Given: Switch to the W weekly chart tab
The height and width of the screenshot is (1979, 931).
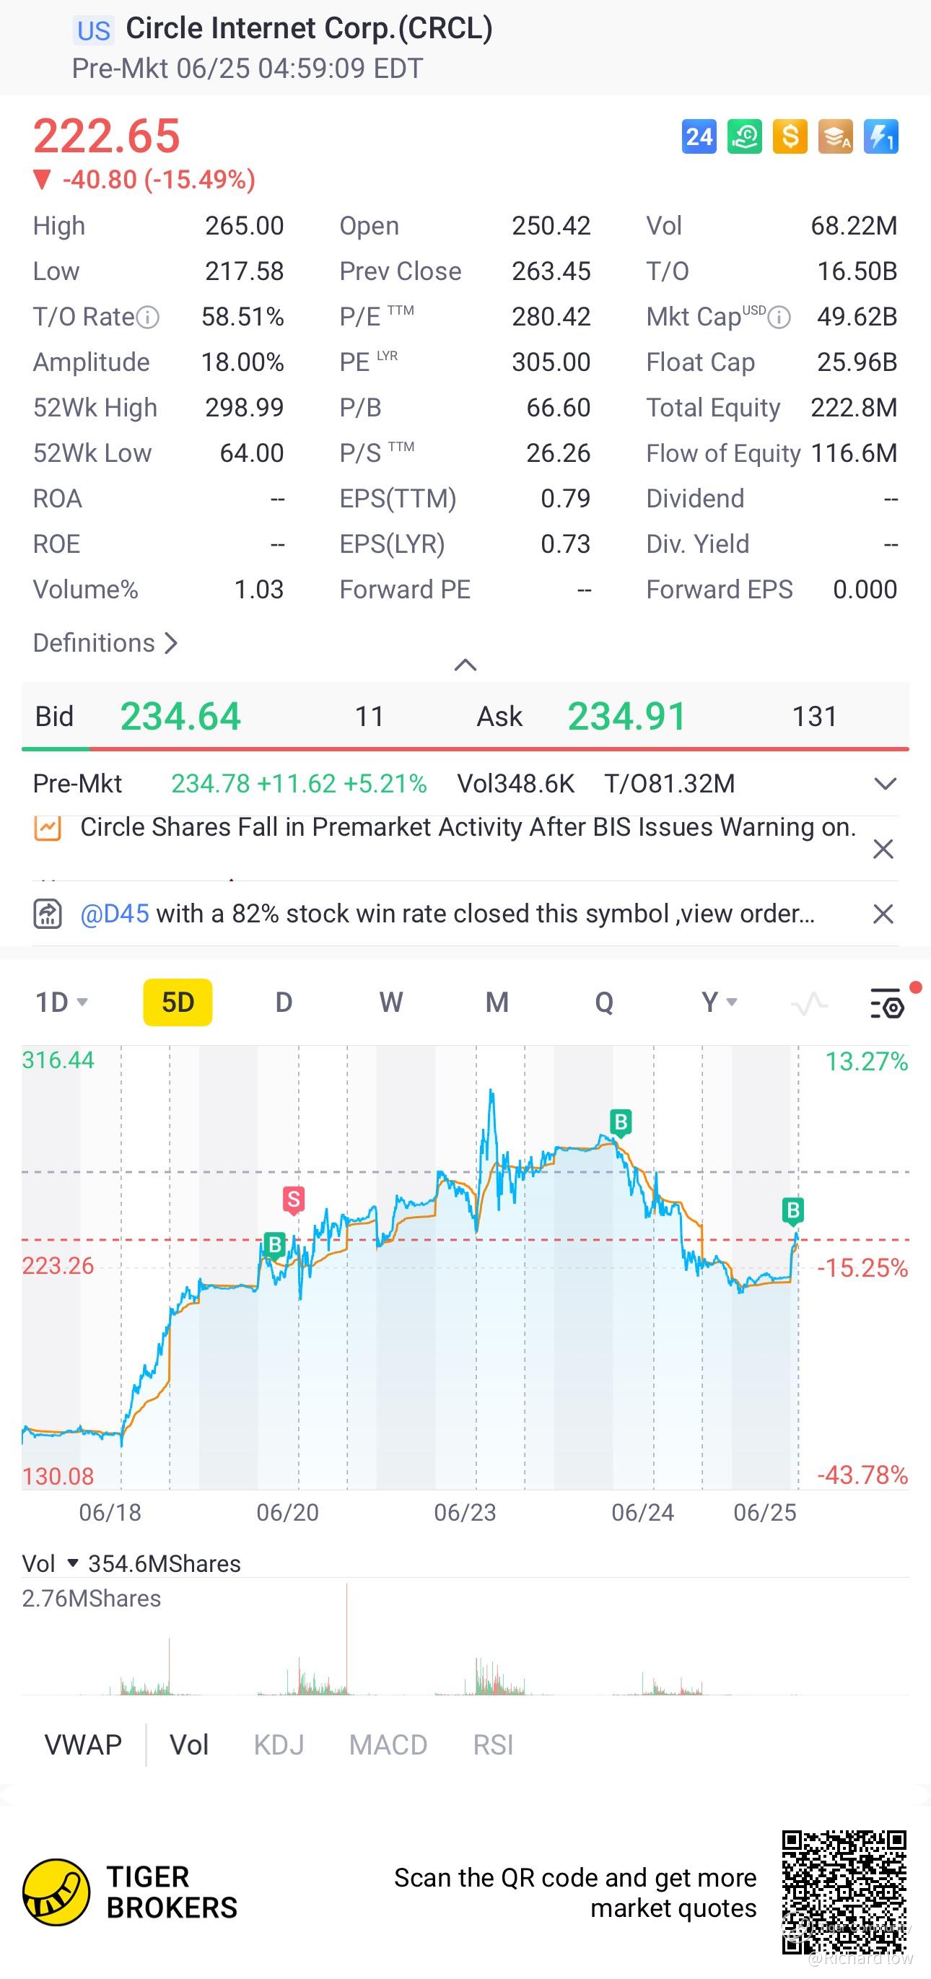Looking at the screenshot, I should (391, 1002).
